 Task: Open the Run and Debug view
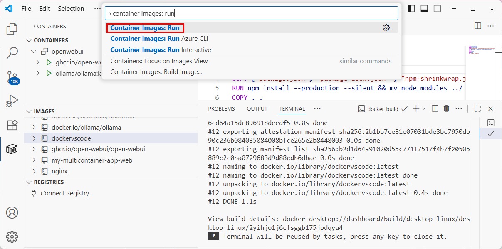pos(12,101)
